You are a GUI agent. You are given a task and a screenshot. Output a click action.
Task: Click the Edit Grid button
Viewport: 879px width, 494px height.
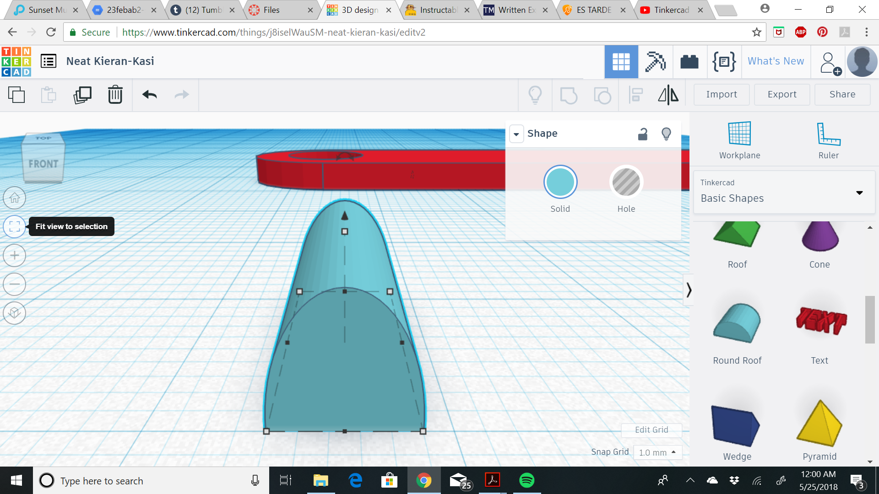(651, 430)
